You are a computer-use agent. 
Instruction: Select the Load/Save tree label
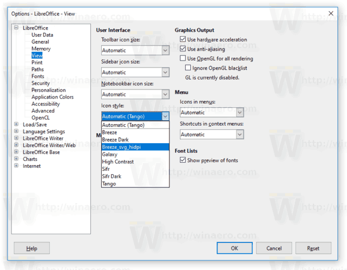35,124
